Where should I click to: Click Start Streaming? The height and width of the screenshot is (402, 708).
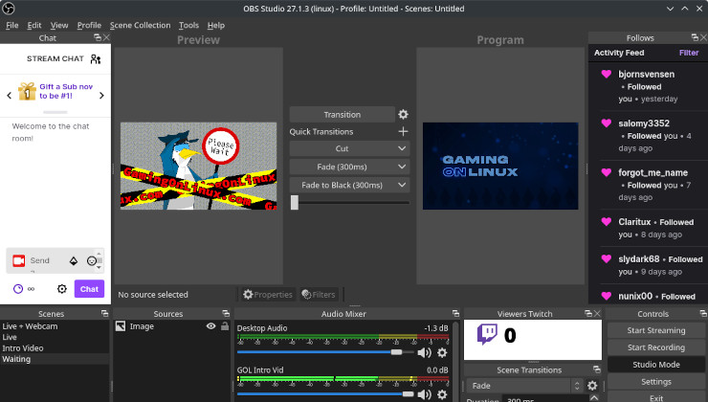point(656,330)
